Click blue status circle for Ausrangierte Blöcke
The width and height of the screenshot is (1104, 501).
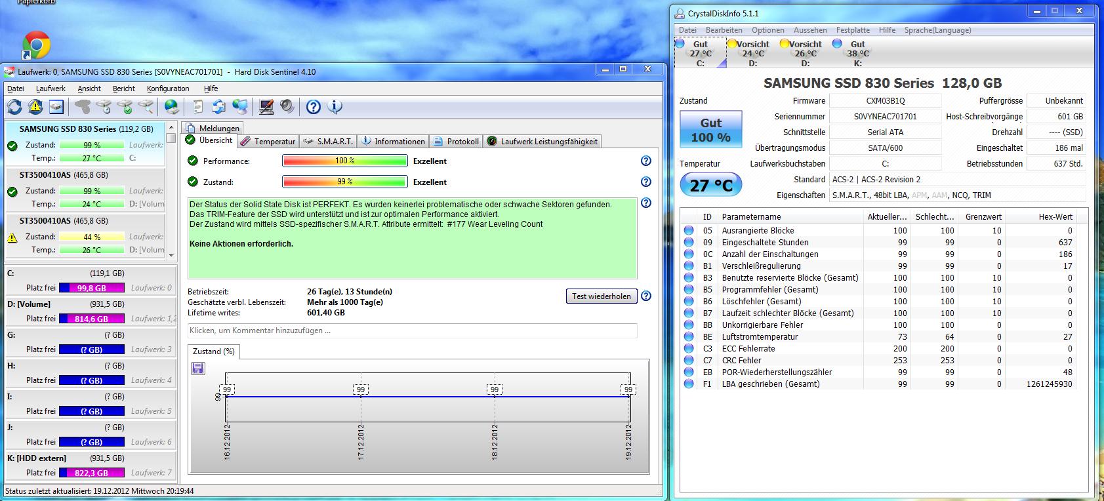coord(689,231)
